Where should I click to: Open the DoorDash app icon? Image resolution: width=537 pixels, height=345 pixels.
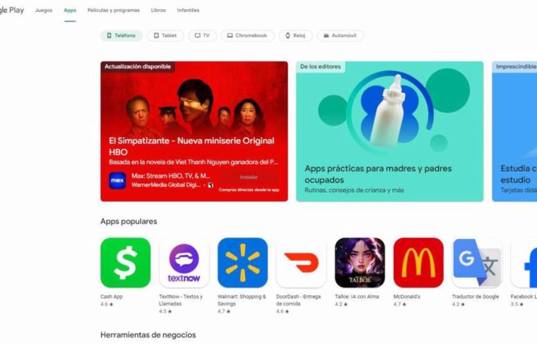(x=301, y=263)
